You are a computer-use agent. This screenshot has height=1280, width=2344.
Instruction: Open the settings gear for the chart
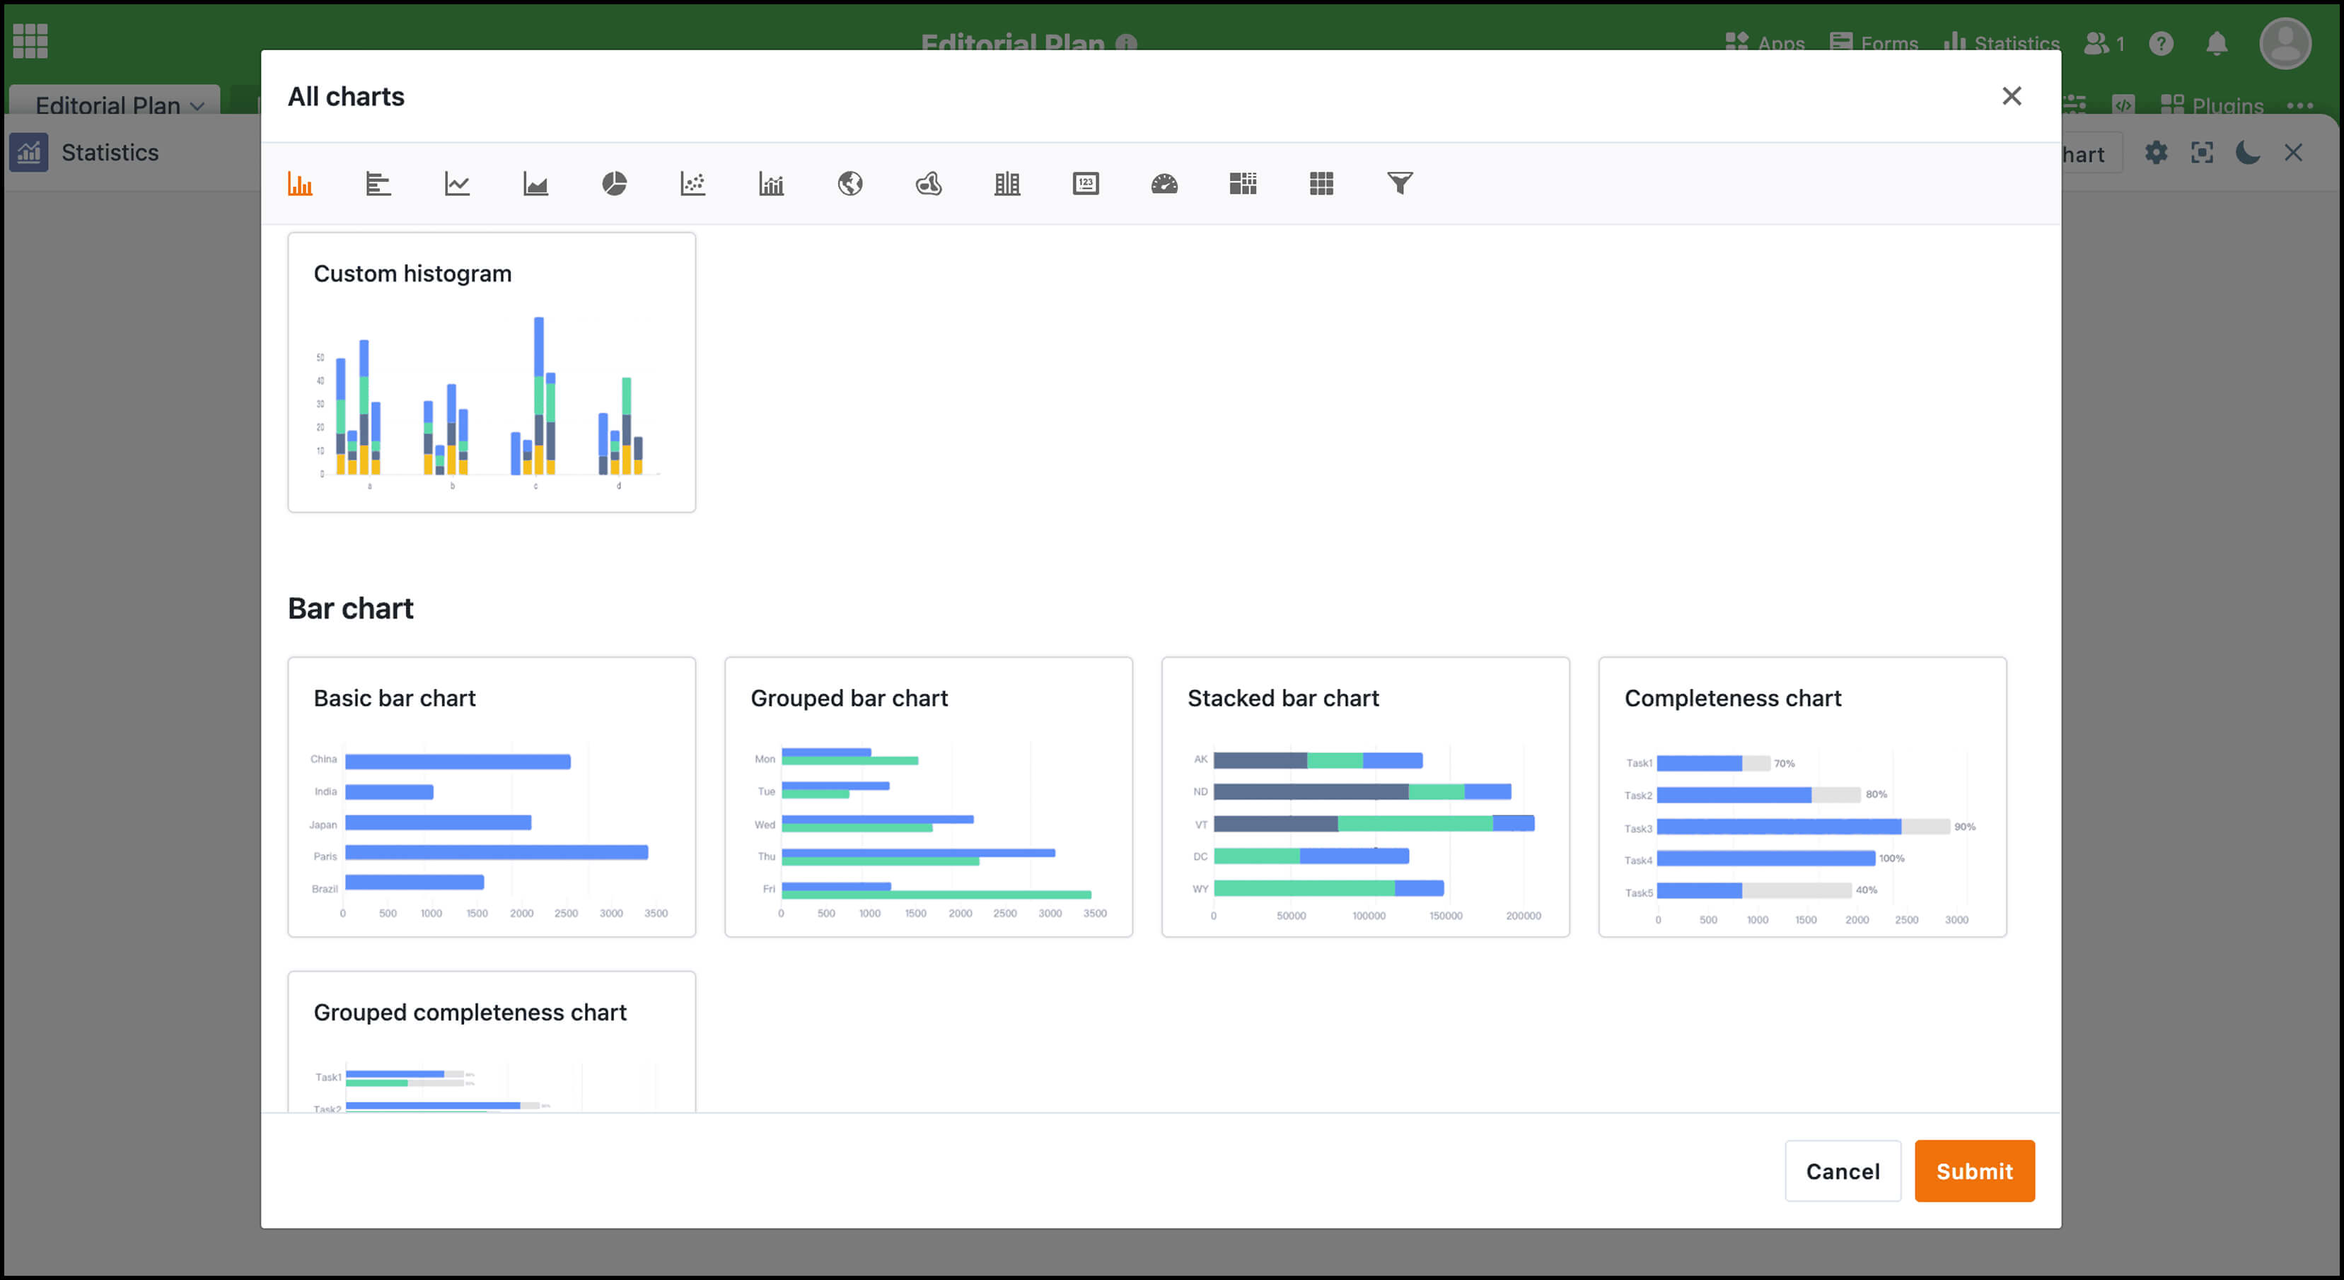tap(2156, 153)
